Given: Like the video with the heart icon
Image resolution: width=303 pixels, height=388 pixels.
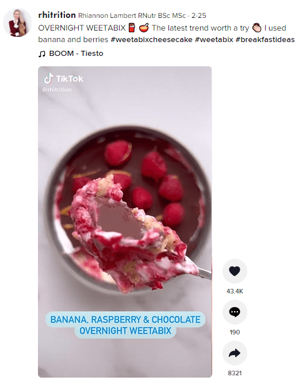Looking at the screenshot, I should coord(235,271).
